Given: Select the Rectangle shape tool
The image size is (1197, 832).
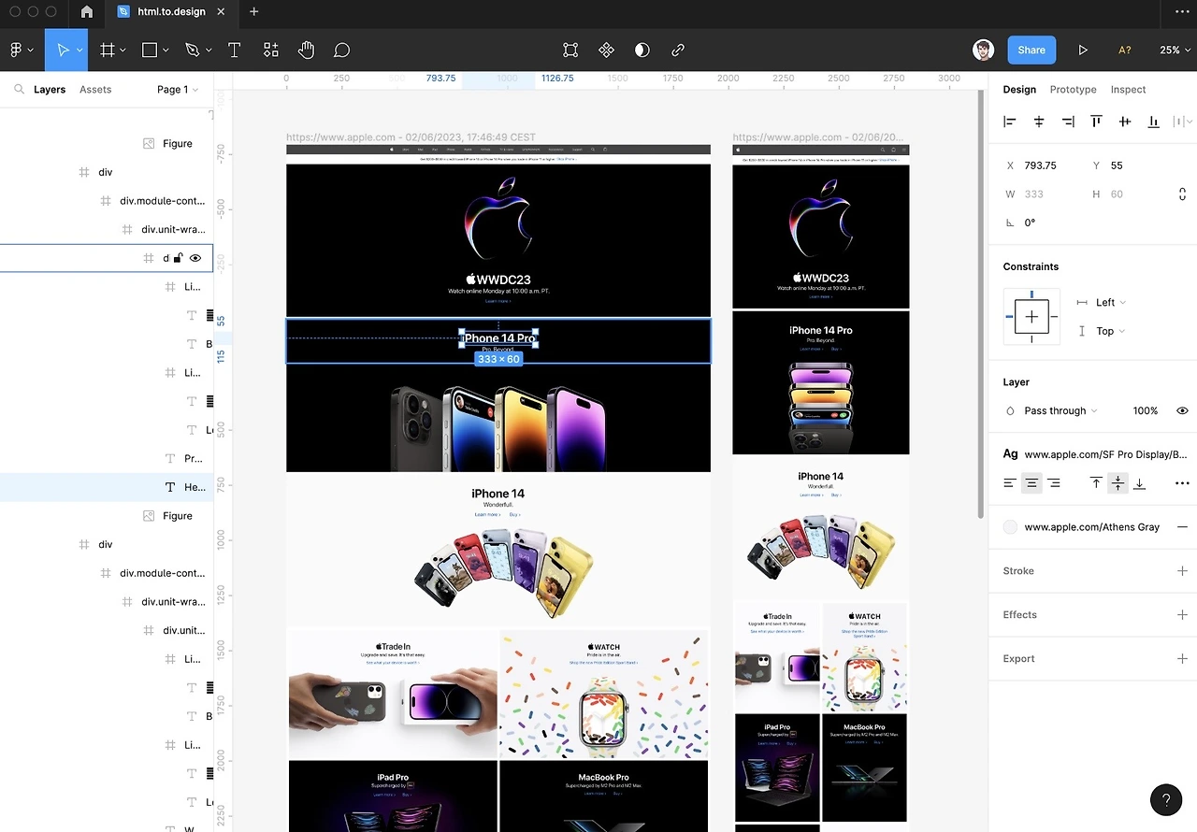Looking at the screenshot, I should pos(150,50).
